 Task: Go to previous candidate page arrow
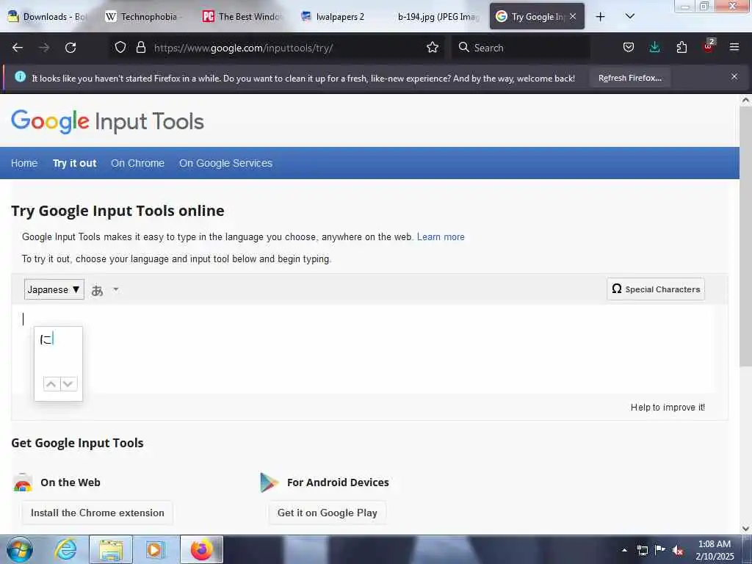[x=51, y=383]
